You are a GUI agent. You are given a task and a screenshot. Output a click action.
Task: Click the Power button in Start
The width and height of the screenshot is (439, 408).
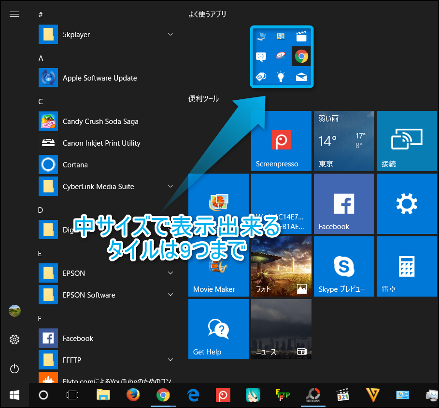click(14, 369)
